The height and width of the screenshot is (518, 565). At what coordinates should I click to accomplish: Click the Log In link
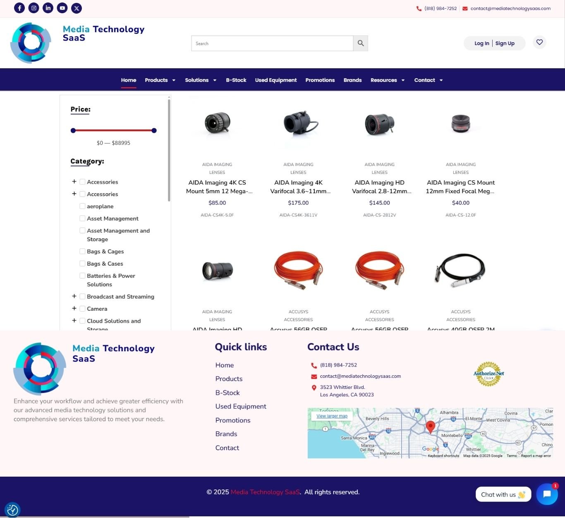(x=481, y=43)
